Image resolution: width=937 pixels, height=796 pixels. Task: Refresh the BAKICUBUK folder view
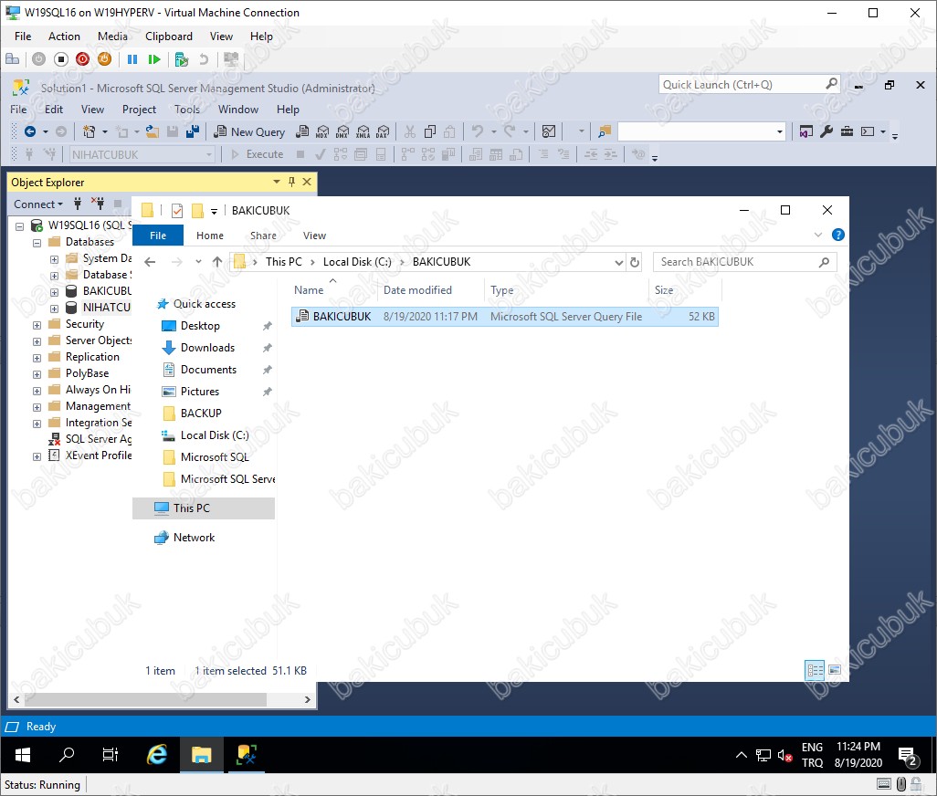[635, 262]
